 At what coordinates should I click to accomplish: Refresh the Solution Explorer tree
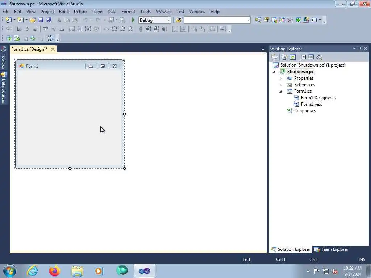tap(293, 57)
